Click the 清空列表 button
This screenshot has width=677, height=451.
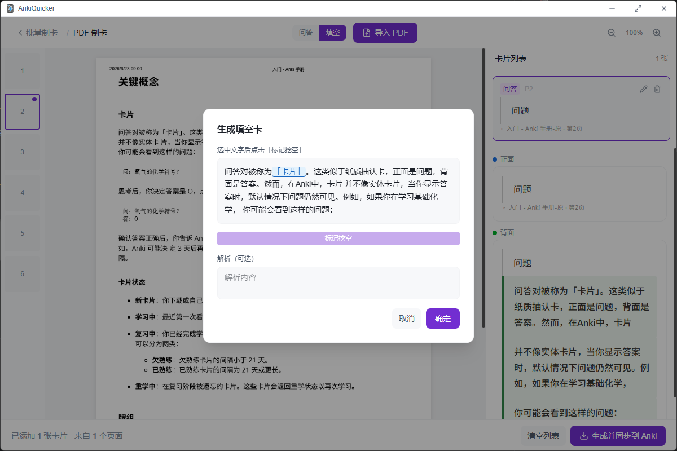(x=543, y=436)
